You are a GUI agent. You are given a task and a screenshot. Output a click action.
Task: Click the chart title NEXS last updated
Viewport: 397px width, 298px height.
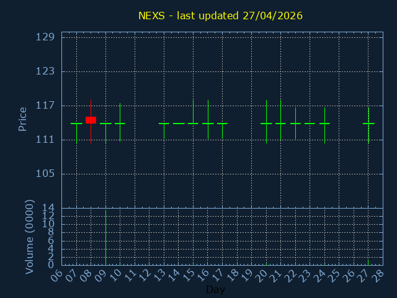tap(220, 16)
